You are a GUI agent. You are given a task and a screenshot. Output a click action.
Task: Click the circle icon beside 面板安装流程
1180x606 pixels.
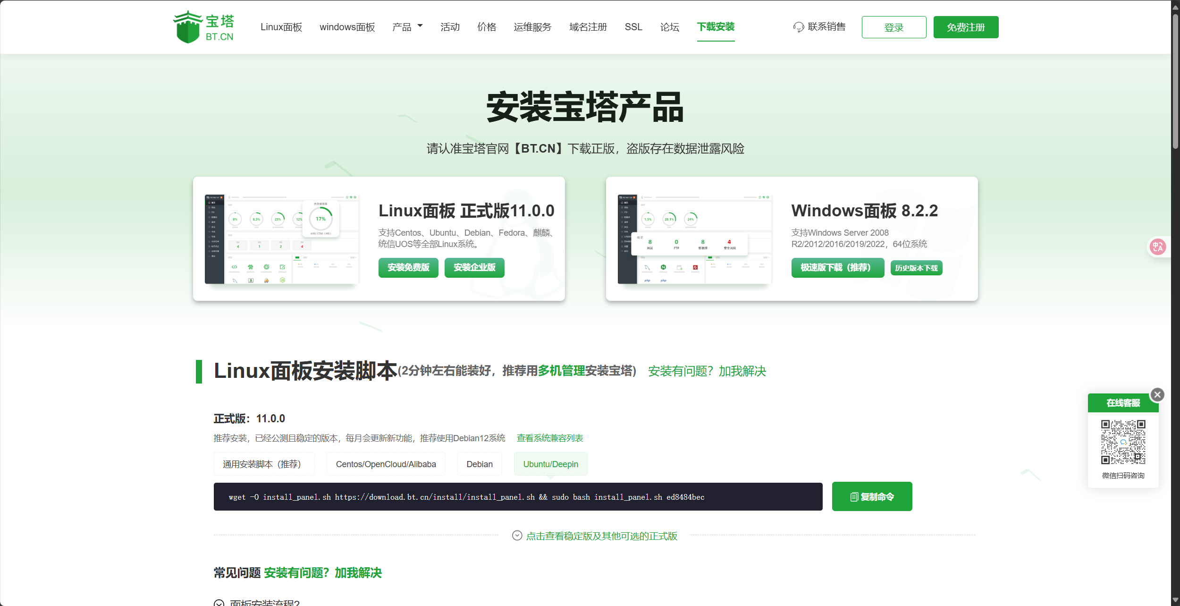click(x=219, y=603)
